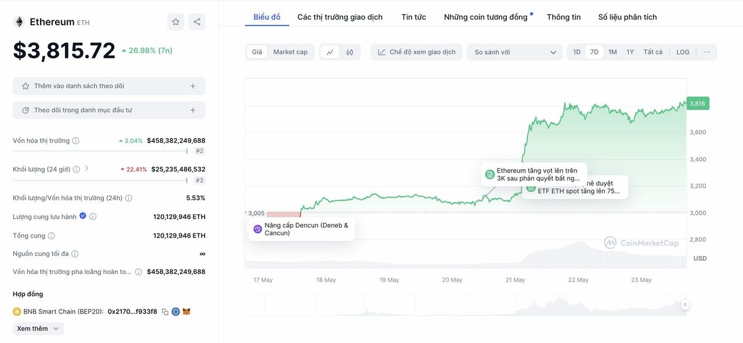This screenshot has height=343, width=743.
Task: Click 'Nâng cấp Dencun (Deneb & Cancun)' event card
Action: 302,229
